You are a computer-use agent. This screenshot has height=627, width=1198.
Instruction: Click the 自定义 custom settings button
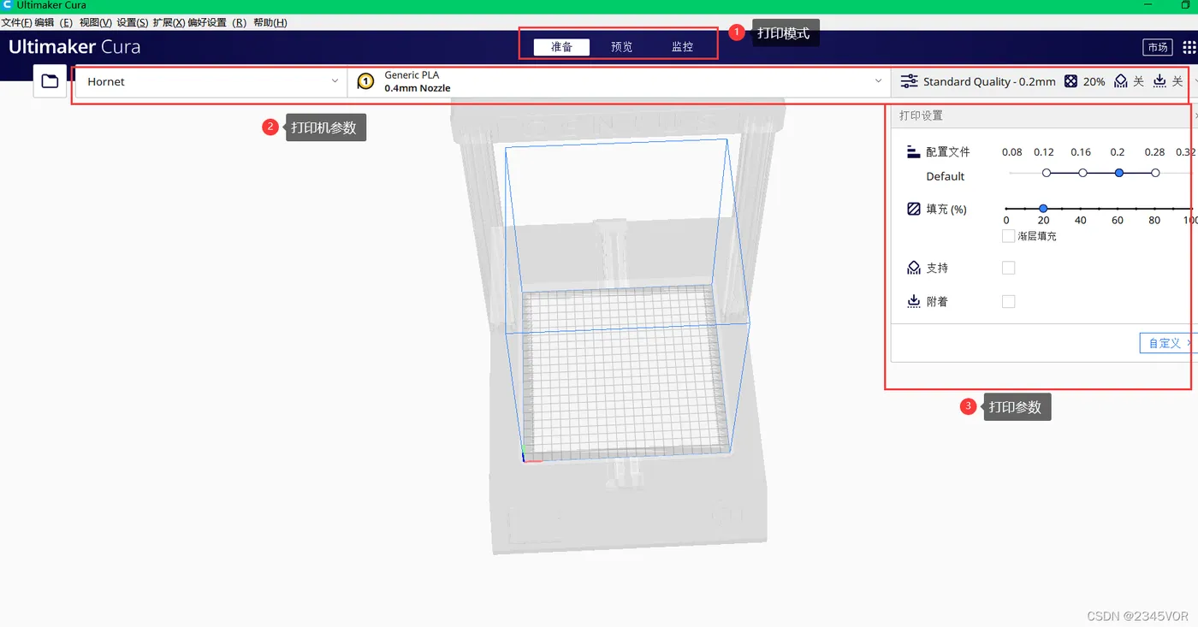tap(1169, 343)
